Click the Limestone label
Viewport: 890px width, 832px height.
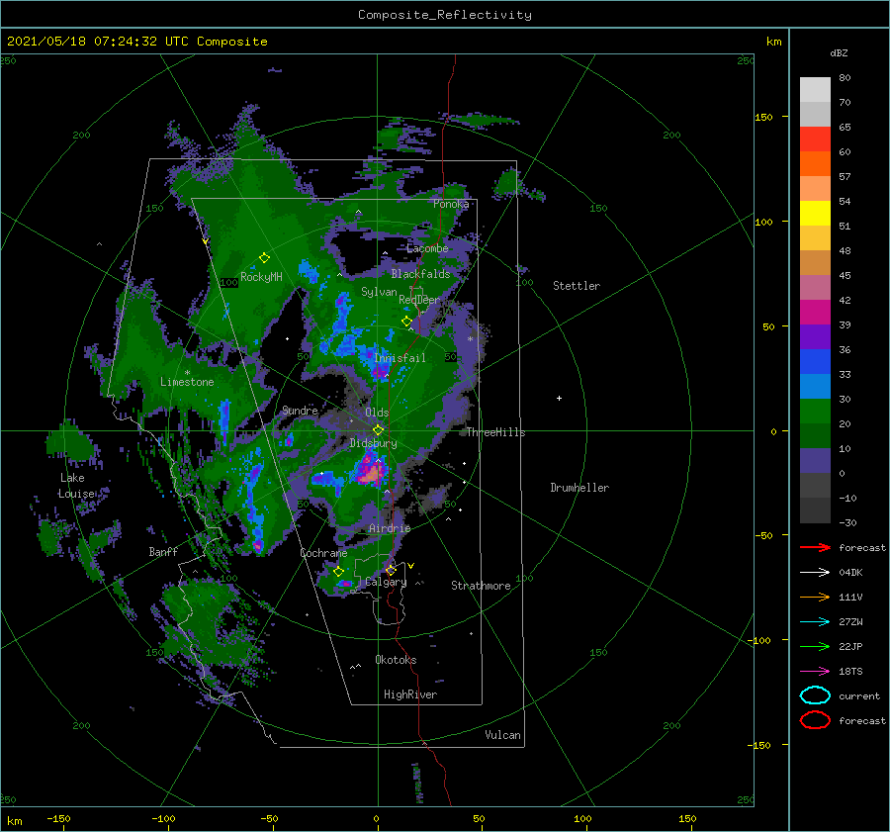(187, 382)
